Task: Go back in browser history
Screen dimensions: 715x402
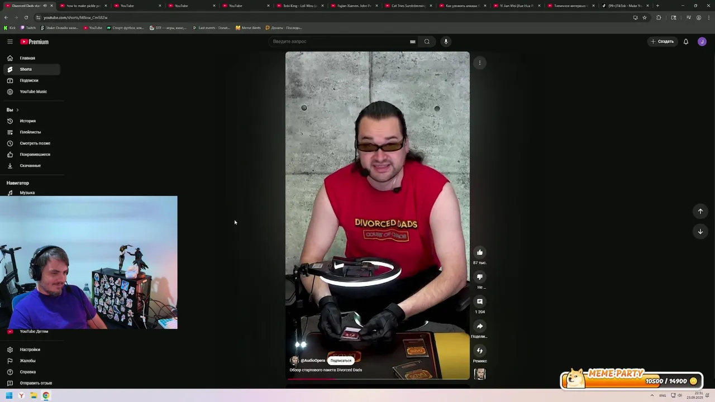Action: pos(6,17)
